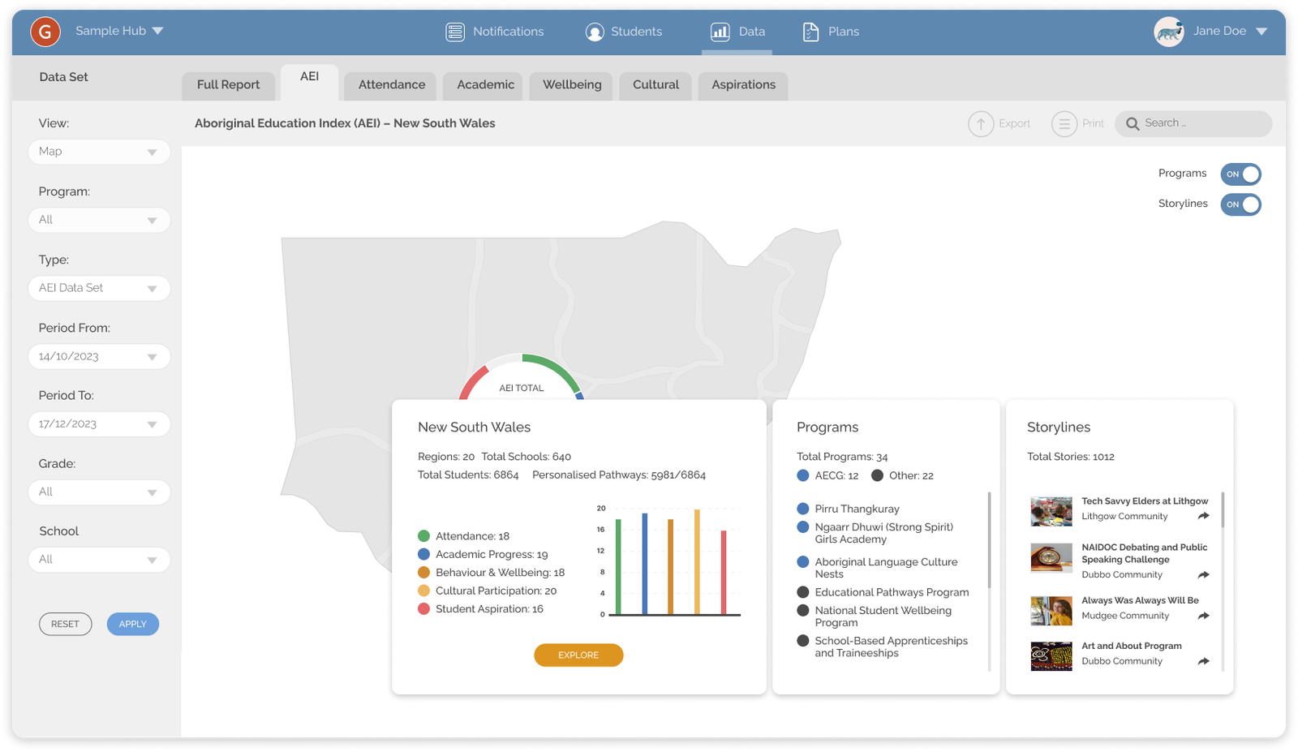Click the Sample Hub G logo
This screenshot has width=1298, height=752.
tap(45, 32)
